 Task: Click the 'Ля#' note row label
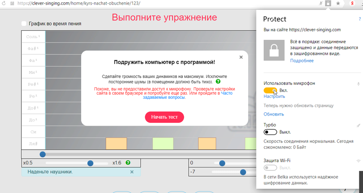pyautogui.click(x=33, y=144)
